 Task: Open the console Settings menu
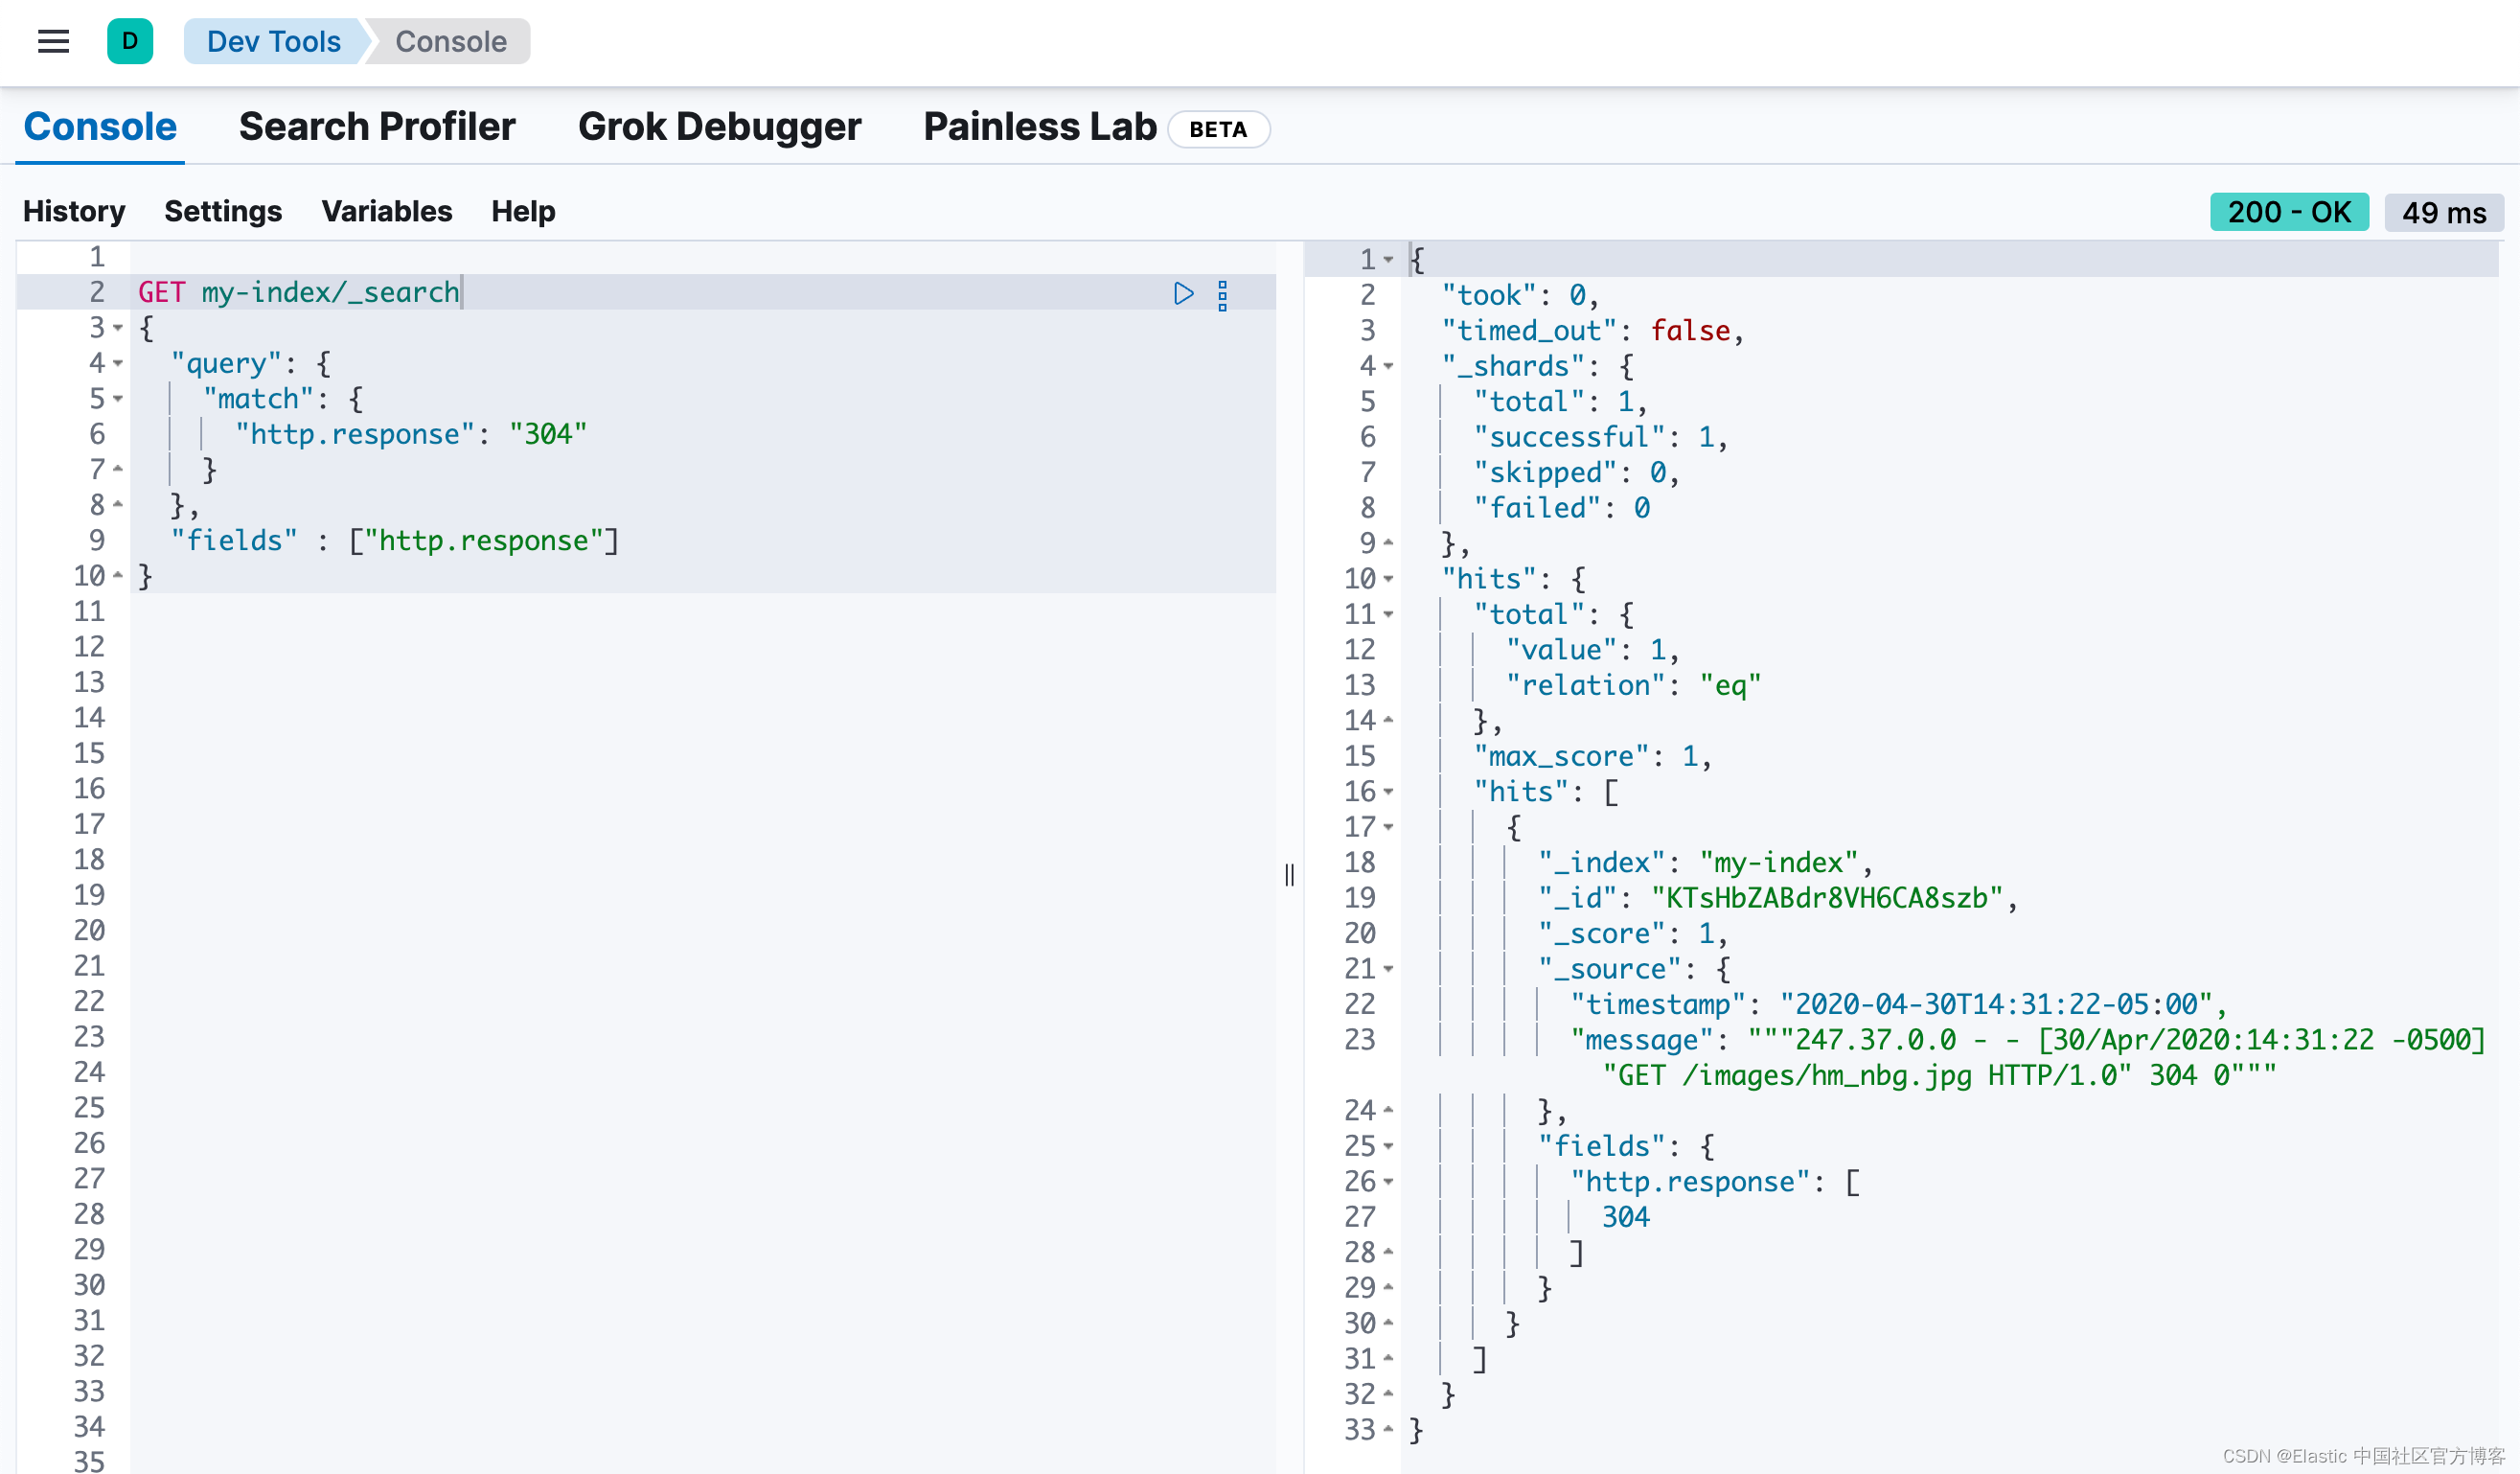pyautogui.click(x=223, y=211)
